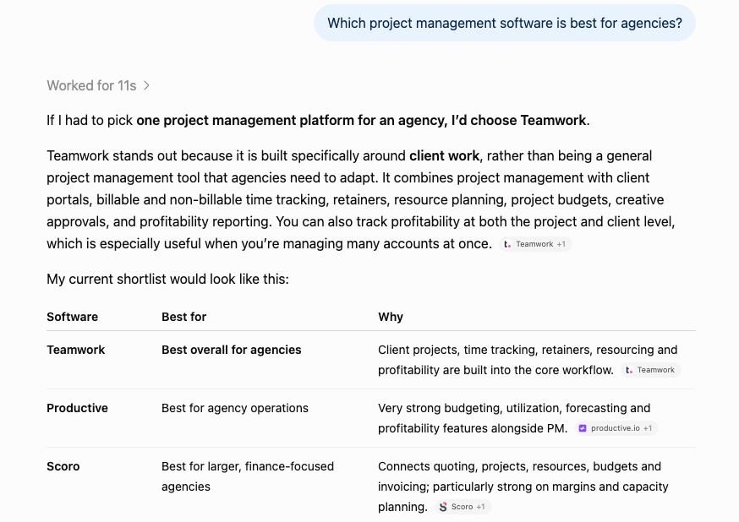Click the "Worked for 11s" label

point(91,85)
